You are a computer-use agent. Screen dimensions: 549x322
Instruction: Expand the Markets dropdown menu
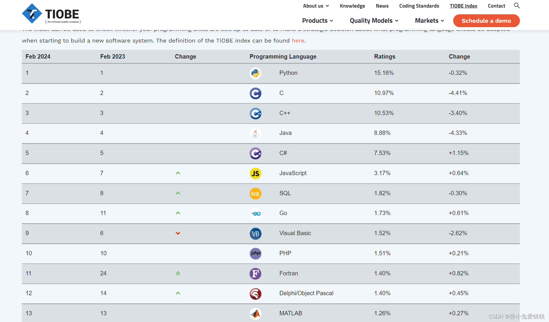(430, 21)
